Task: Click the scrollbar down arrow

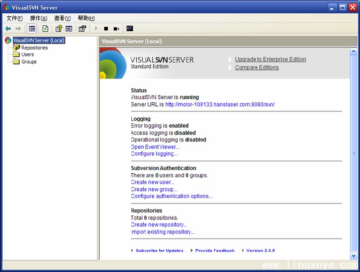Action: (354, 256)
